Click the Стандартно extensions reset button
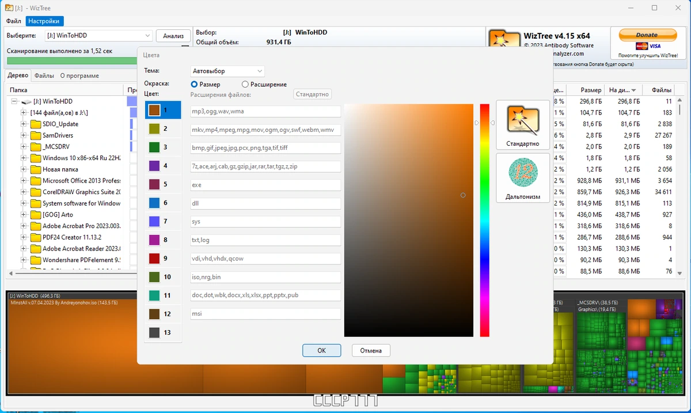The width and height of the screenshot is (691, 413). (x=313, y=94)
